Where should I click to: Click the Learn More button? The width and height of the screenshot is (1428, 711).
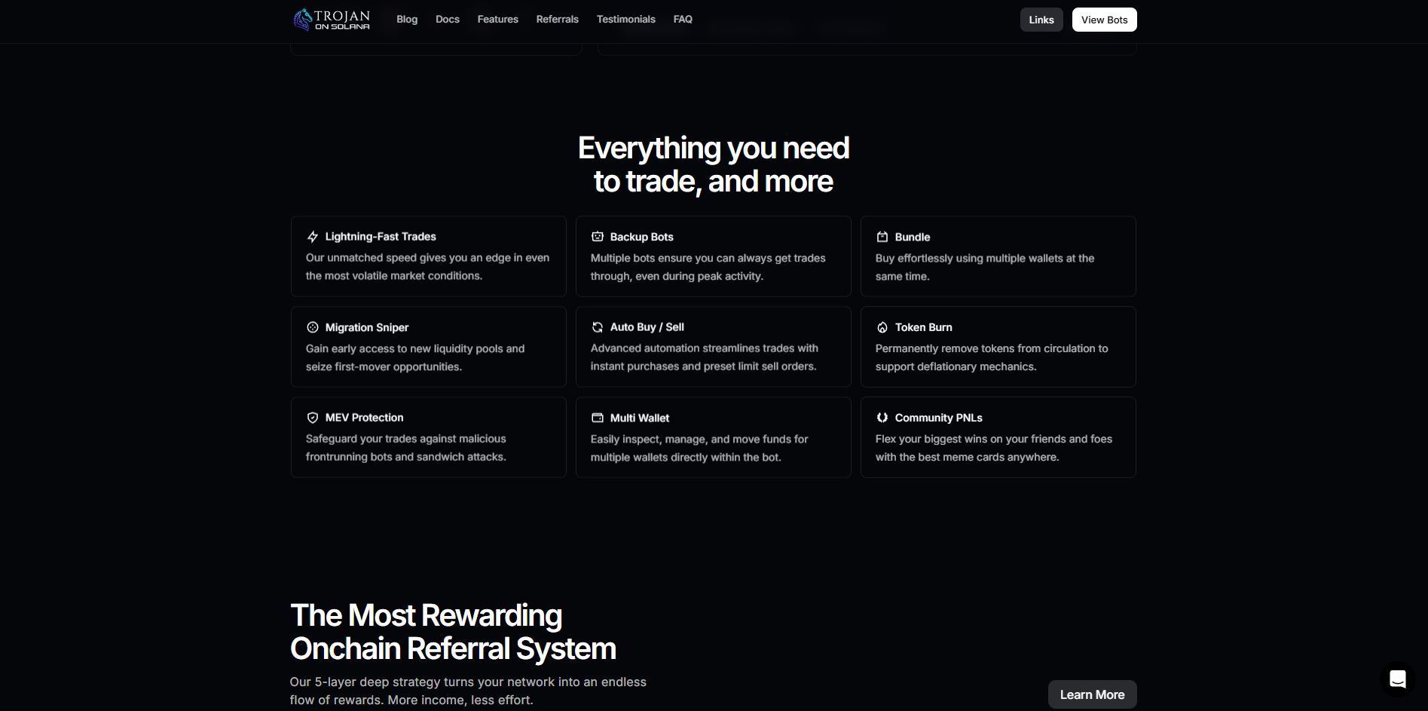(1092, 694)
